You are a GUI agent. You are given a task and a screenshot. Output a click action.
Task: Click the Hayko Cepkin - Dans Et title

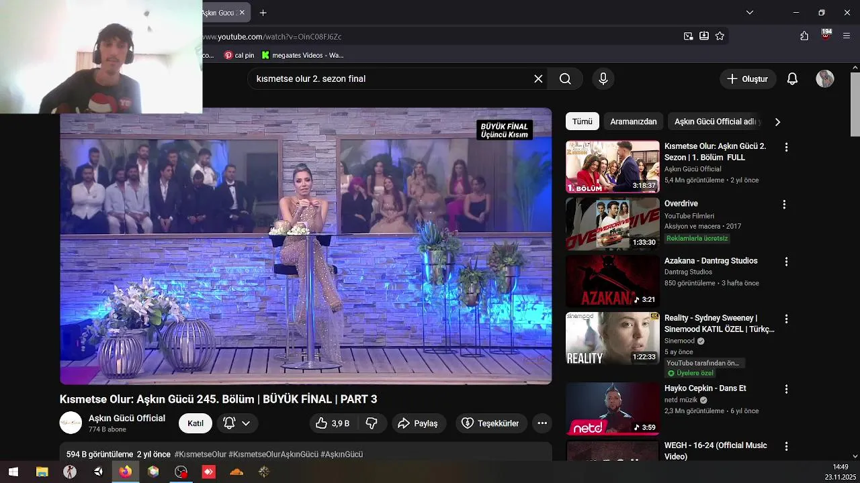point(705,388)
